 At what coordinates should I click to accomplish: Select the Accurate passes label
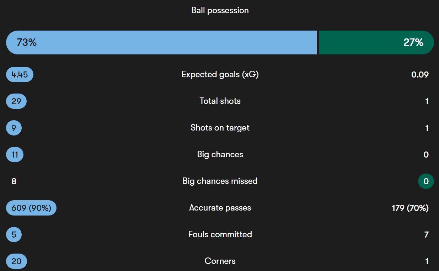[220, 208]
